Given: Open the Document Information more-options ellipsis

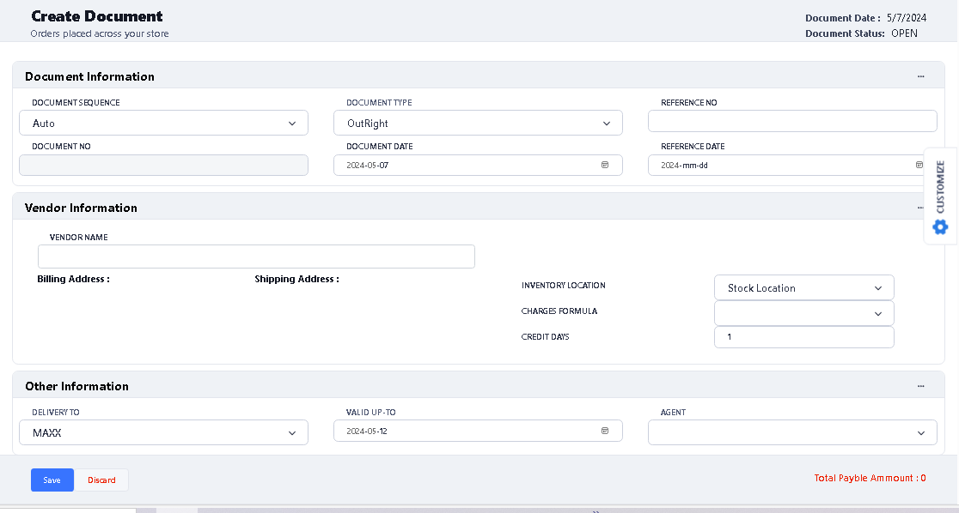Looking at the screenshot, I should click(x=920, y=76).
